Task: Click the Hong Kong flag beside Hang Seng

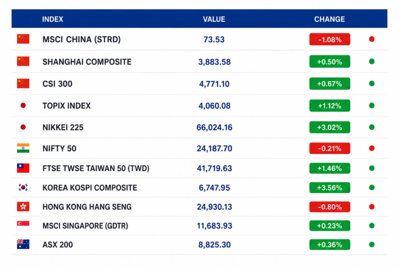Action: tap(23, 206)
